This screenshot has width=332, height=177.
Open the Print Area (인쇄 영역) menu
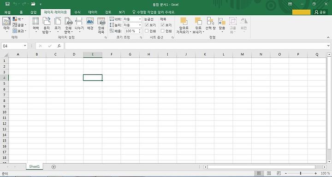tap(68, 25)
